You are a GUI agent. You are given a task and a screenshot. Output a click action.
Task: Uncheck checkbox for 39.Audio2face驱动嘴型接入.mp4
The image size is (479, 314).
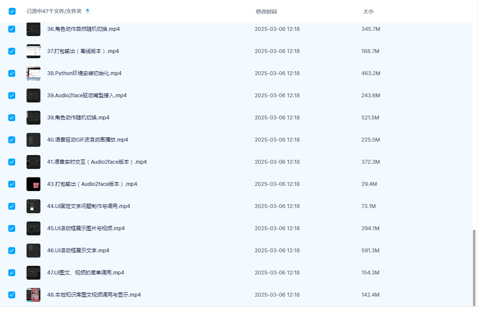coord(12,96)
